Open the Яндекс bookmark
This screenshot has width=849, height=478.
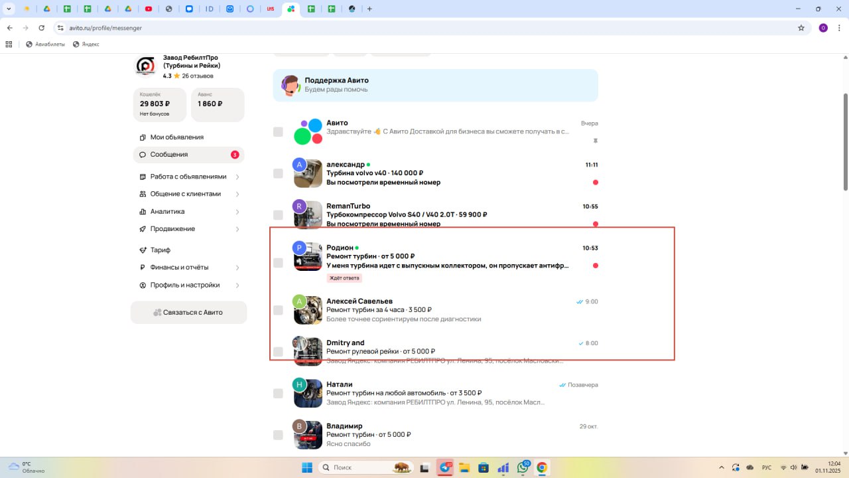pos(86,44)
